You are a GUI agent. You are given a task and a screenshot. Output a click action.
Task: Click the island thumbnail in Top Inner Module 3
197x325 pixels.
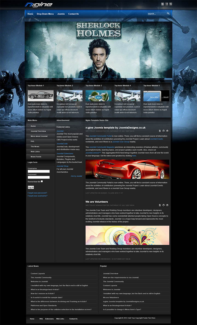tap(98, 96)
